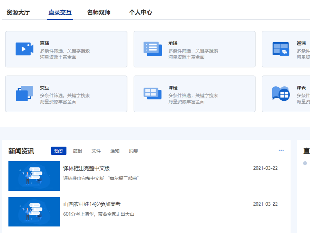The image size is (310, 233).
Task: Open the 直播 card title
Action: tap(45, 43)
